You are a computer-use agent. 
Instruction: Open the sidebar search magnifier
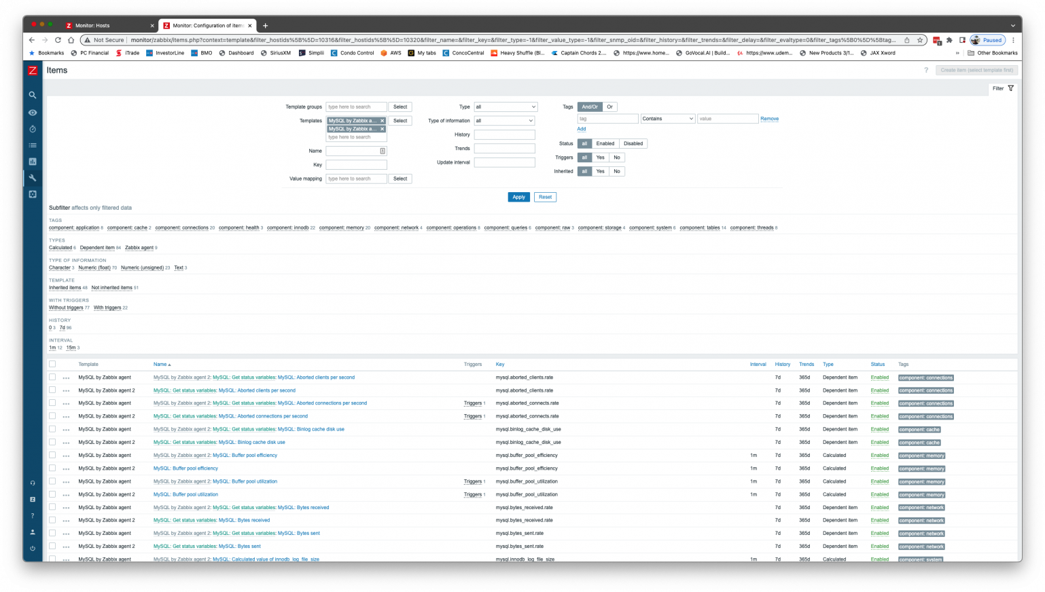tap(33, 96)
